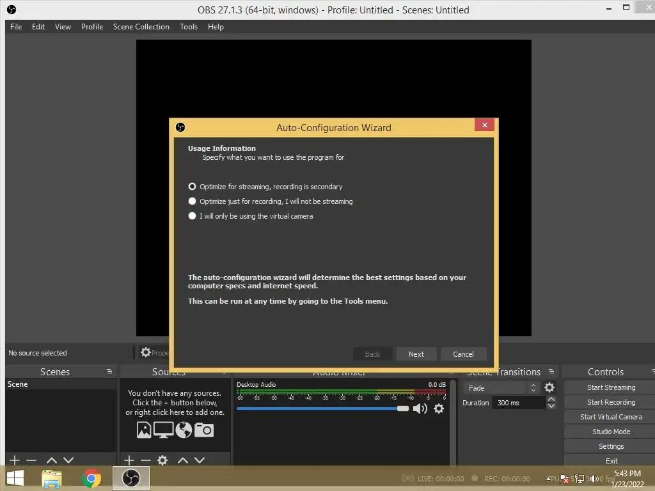Viewport: 655px width, 491px height.
Task: Open File Explorer from taskbar
Action: click(x=52, y=478)
